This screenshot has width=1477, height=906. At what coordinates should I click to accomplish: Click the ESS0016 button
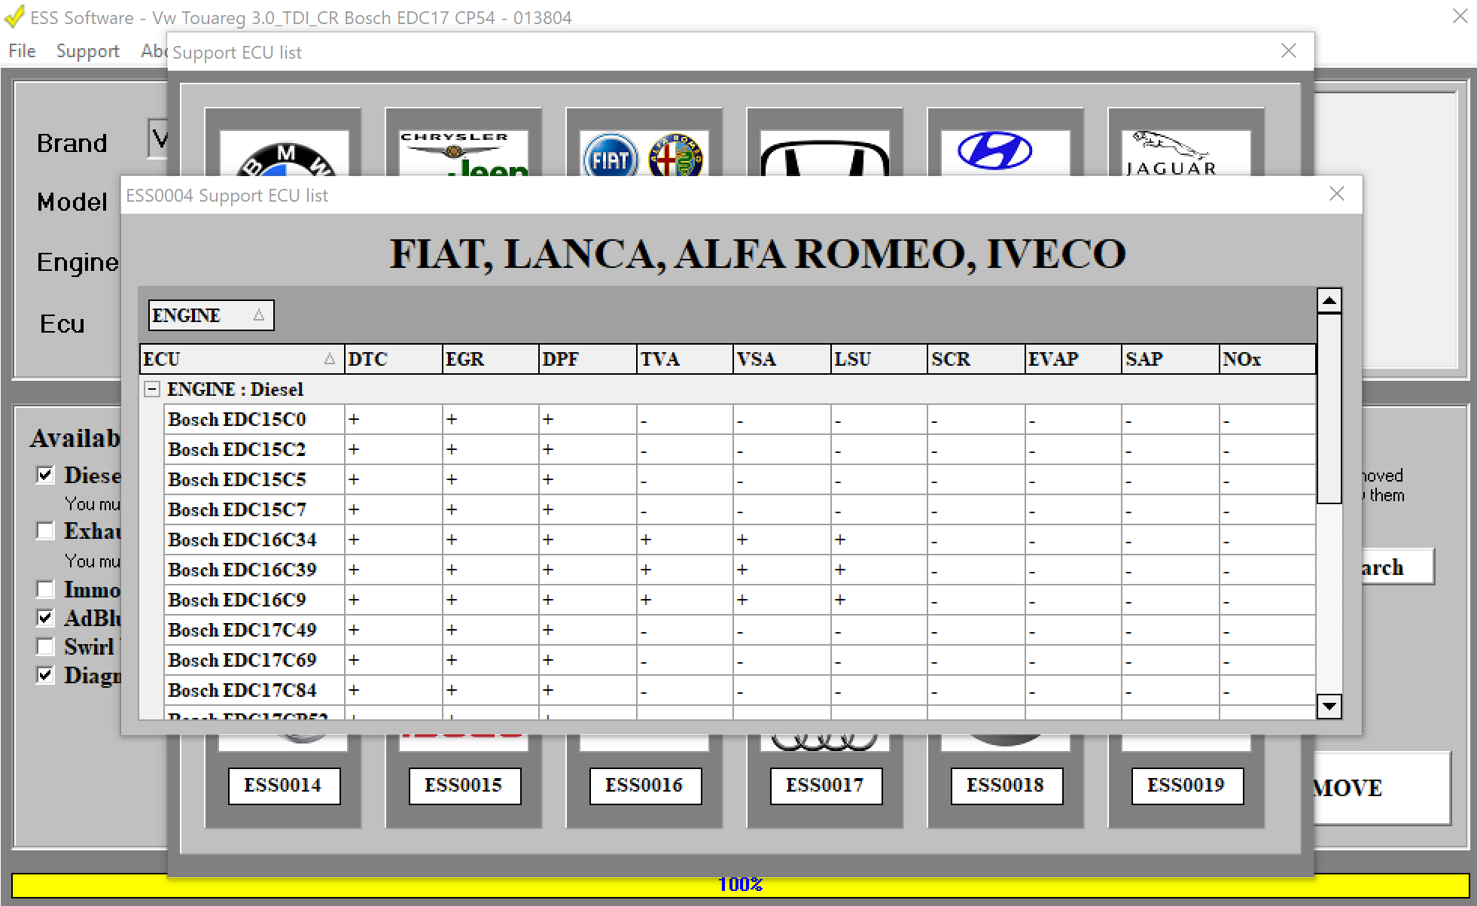click(x=644, y=786)
